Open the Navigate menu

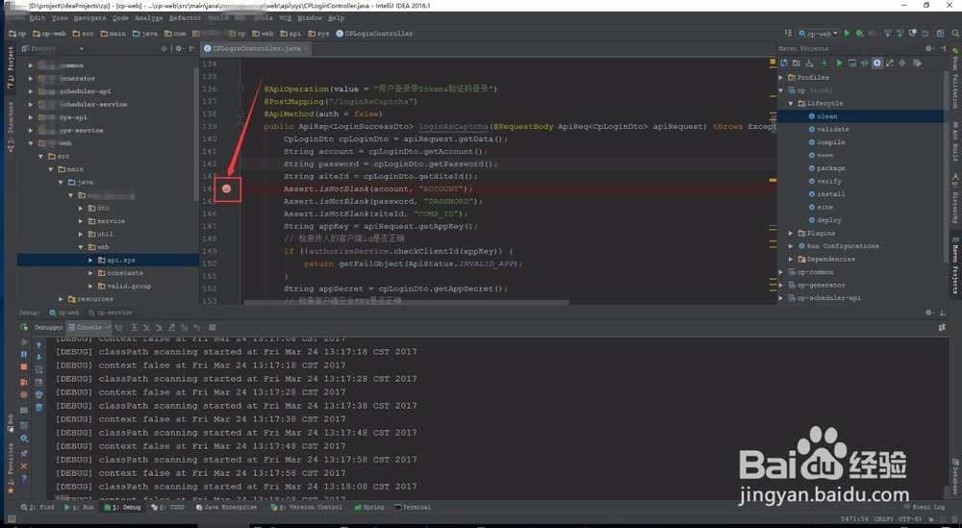point(89,18)
